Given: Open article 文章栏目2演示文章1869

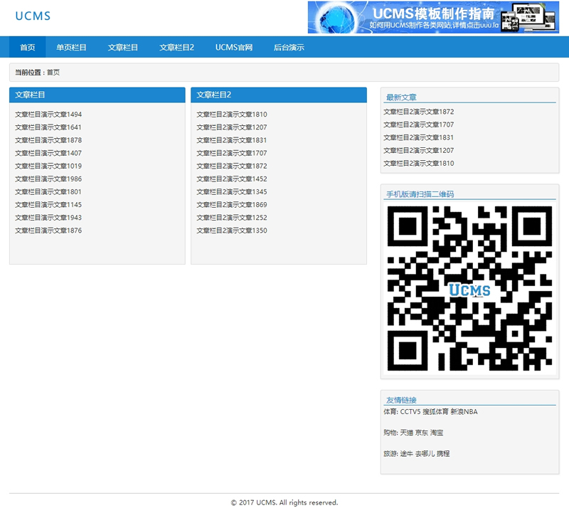Looking at the screenshot, I should [232, 204].
